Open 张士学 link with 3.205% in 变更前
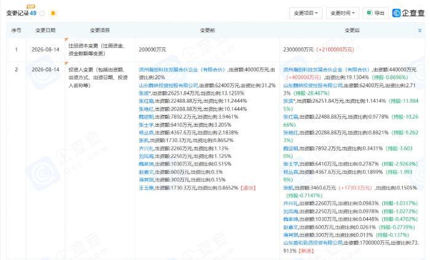The image size is (430, 260). tap(146, 125)
